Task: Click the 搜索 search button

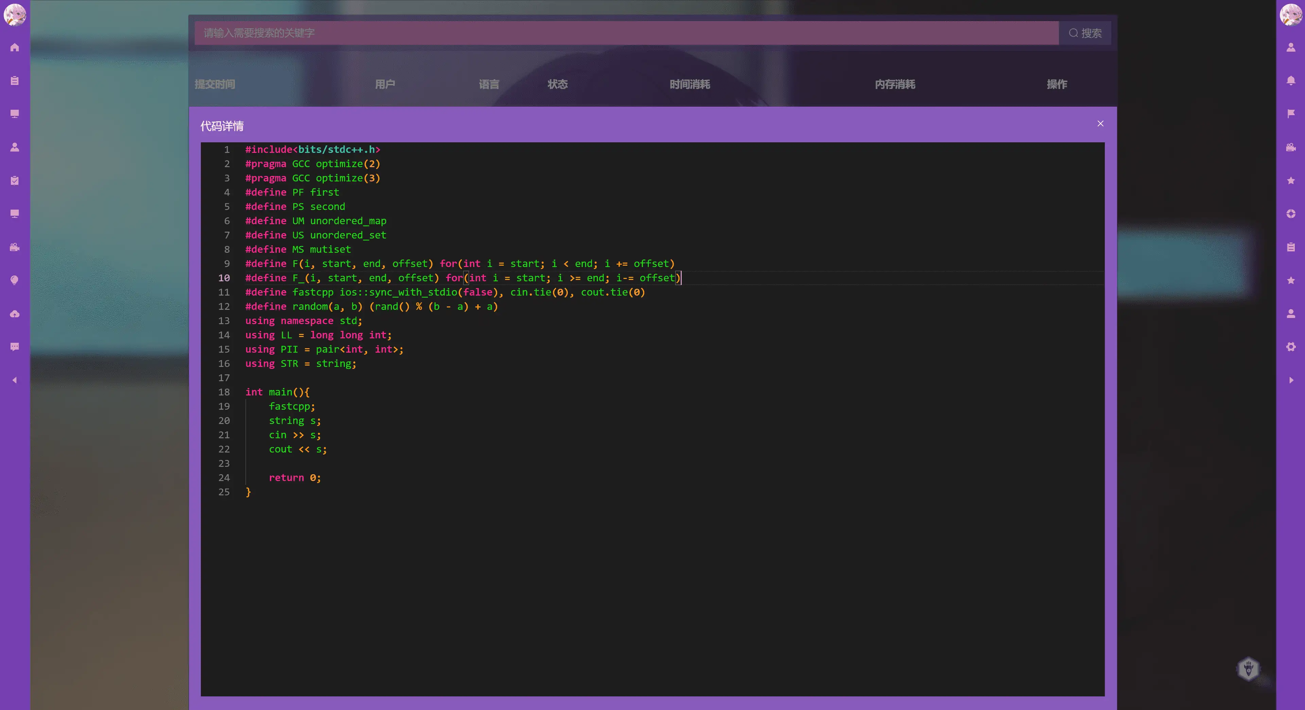Action: click(1085, 33)
